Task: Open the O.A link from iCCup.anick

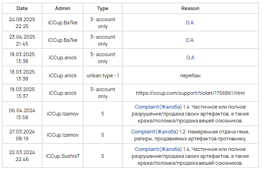Action: pos(190,58)
